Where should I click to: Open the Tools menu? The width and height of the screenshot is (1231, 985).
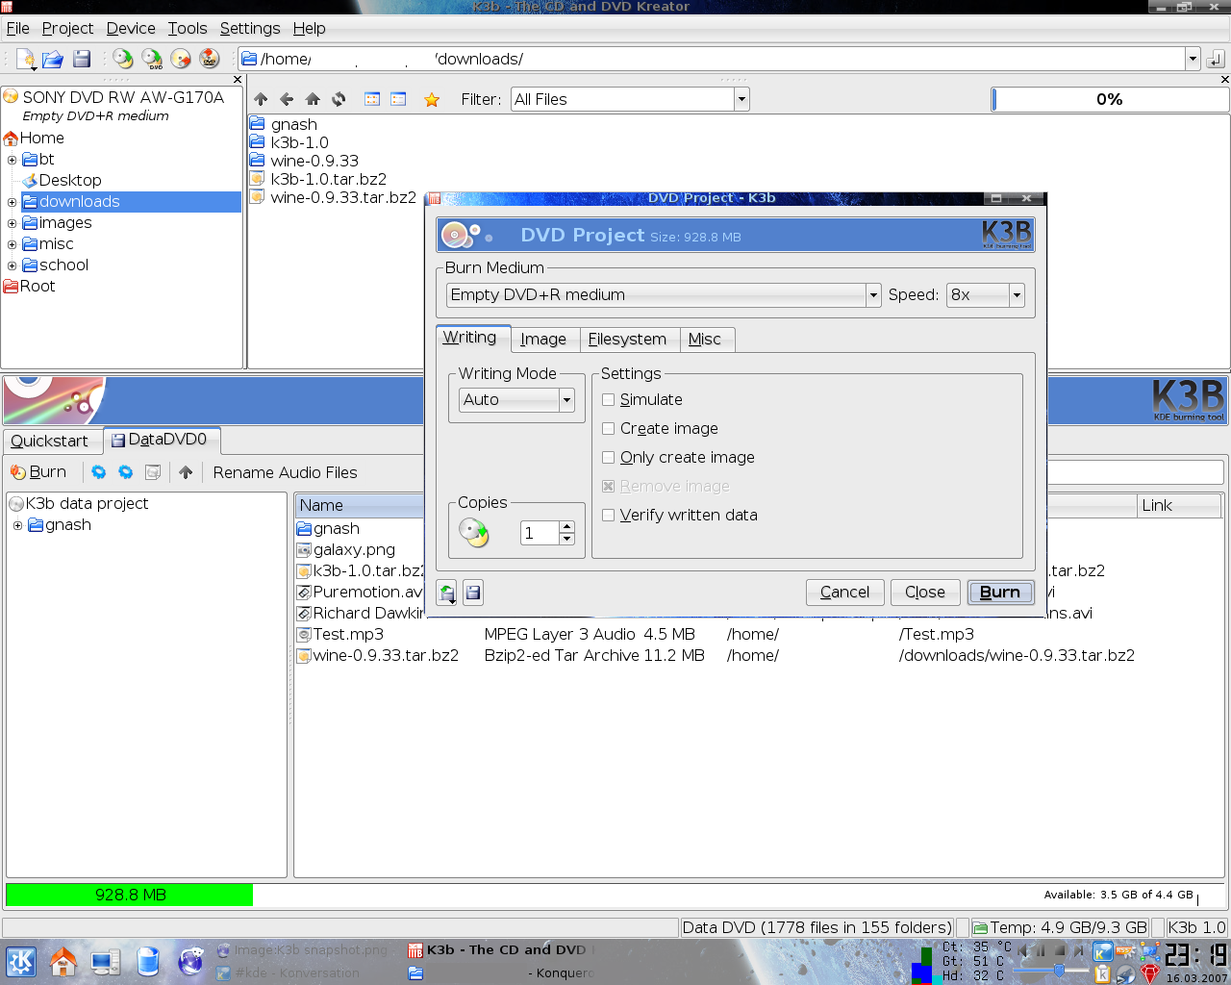[188, 29]
